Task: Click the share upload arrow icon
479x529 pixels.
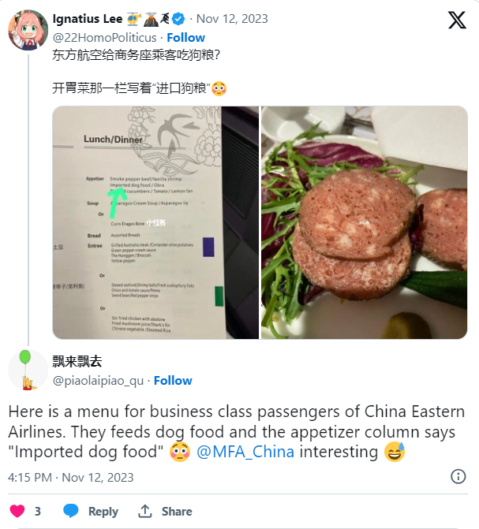Action: pos(145,511)
